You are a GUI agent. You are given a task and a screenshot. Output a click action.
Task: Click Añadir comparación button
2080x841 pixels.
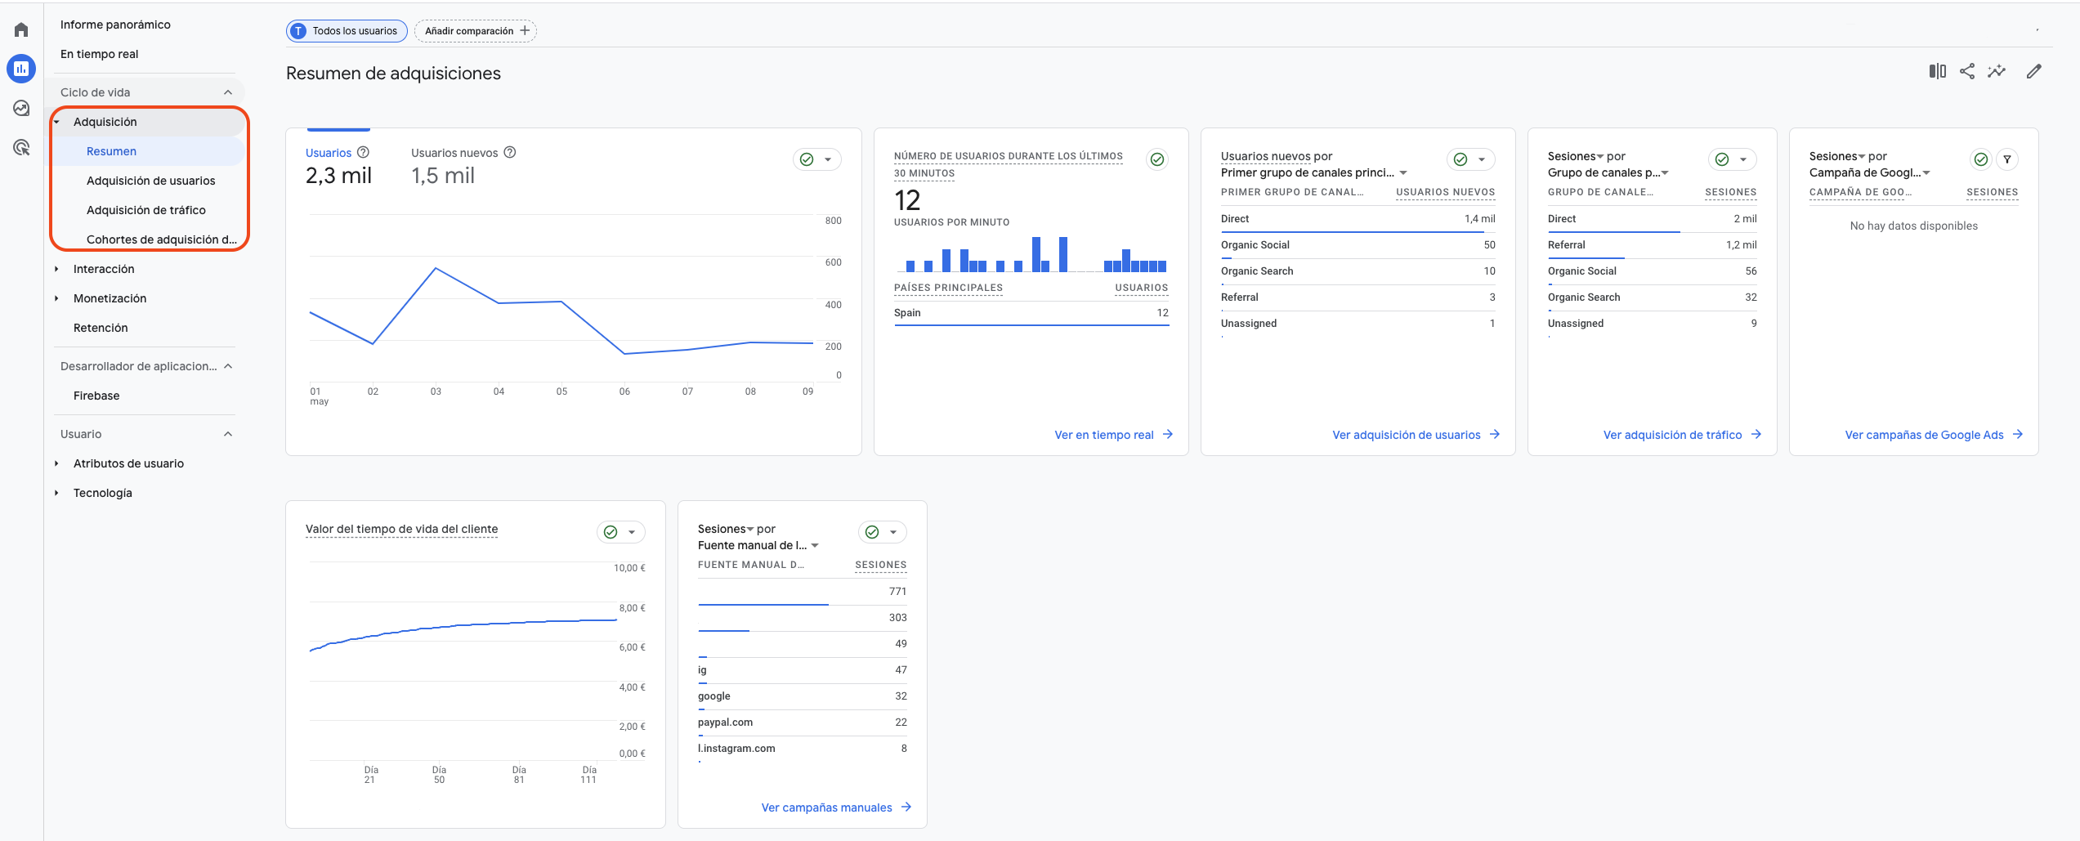pyautogui.click(x=476, y=31)
